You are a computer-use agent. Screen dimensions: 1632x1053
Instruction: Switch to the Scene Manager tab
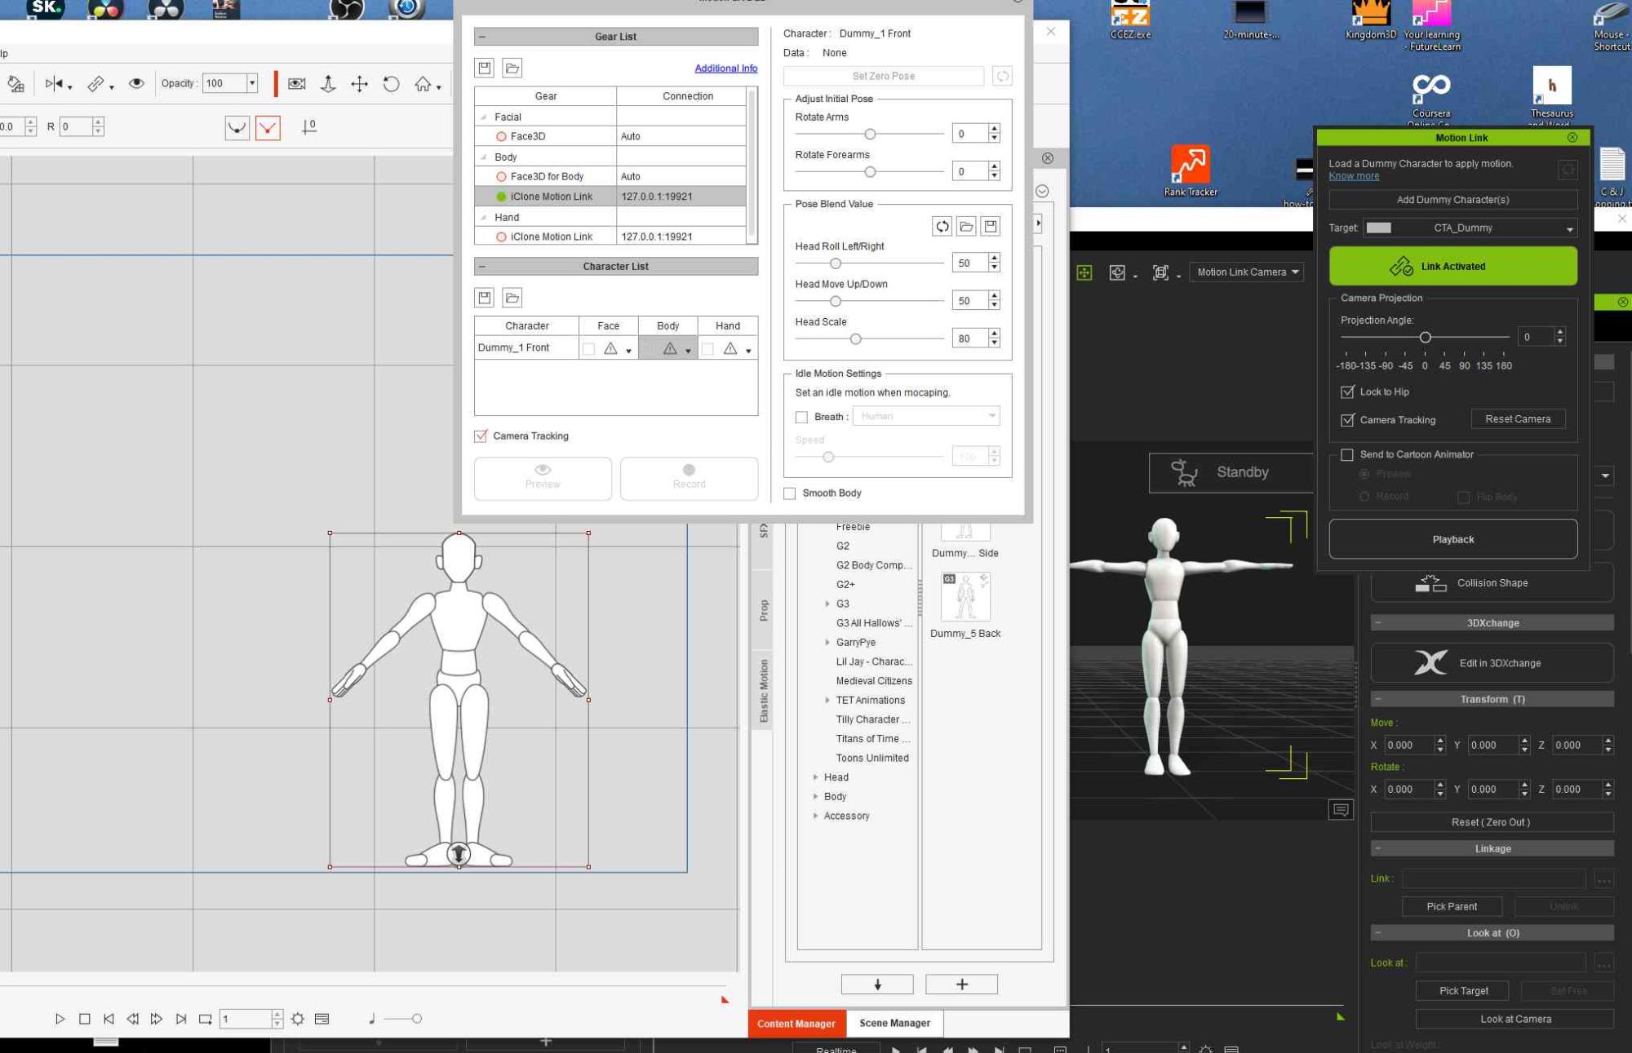[894, 1023]
